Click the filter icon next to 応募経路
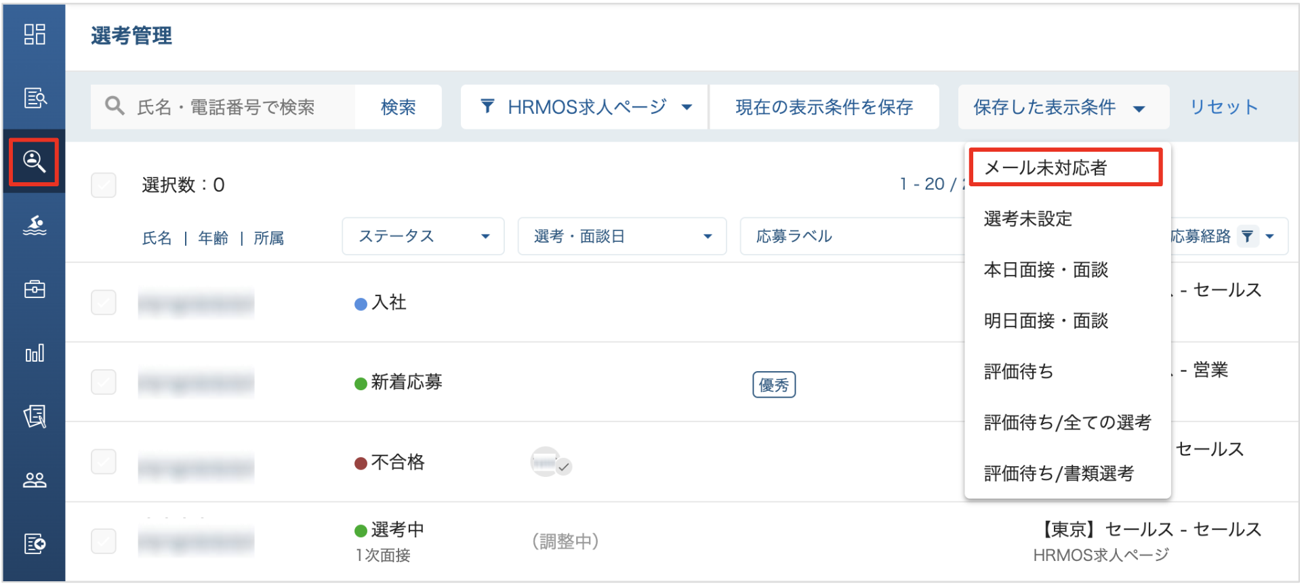 1247,236
